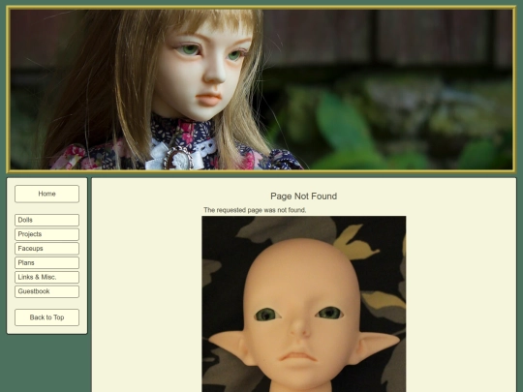Go to the Home page

pyautogui.click(x=46, y=194)
